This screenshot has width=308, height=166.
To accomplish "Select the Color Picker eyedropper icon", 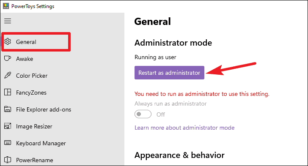I will click(x=8, y=75).
